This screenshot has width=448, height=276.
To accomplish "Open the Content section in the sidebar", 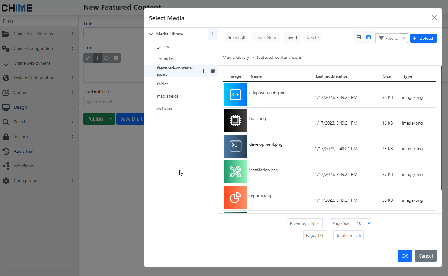I will pos(21,92).
